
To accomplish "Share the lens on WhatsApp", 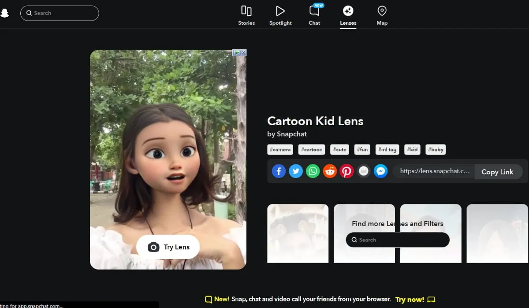I will [313, 171].
